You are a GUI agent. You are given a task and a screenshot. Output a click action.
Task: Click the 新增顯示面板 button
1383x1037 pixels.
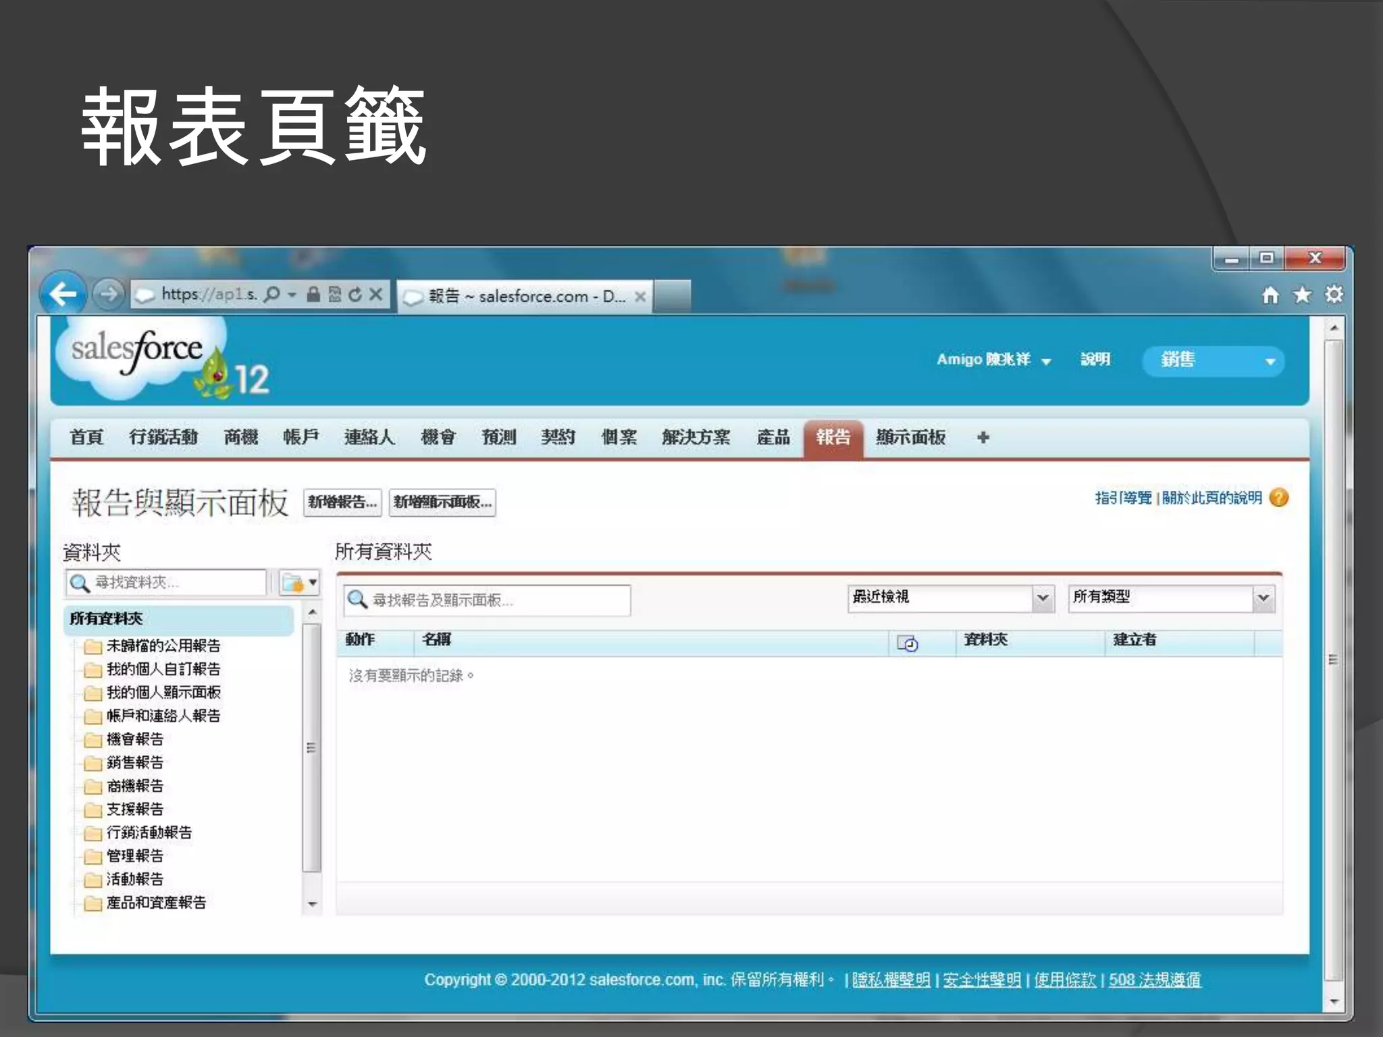coord(442,502)
